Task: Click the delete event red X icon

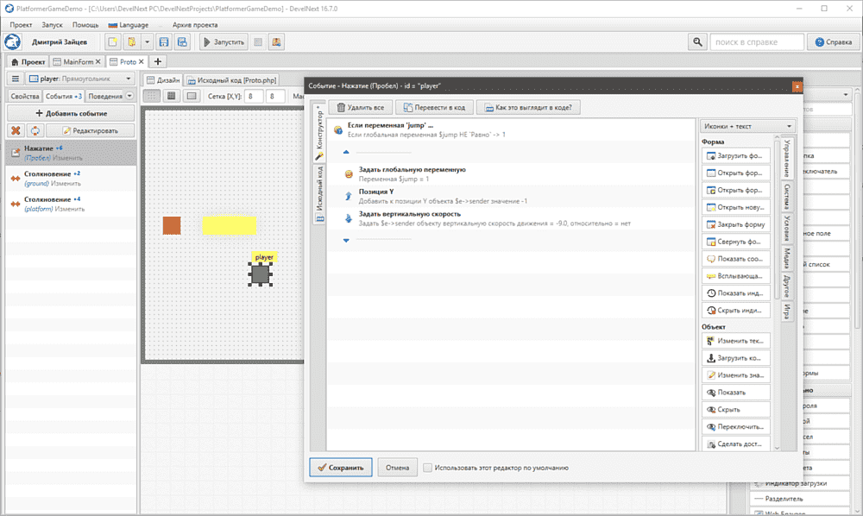Action: 16,130
